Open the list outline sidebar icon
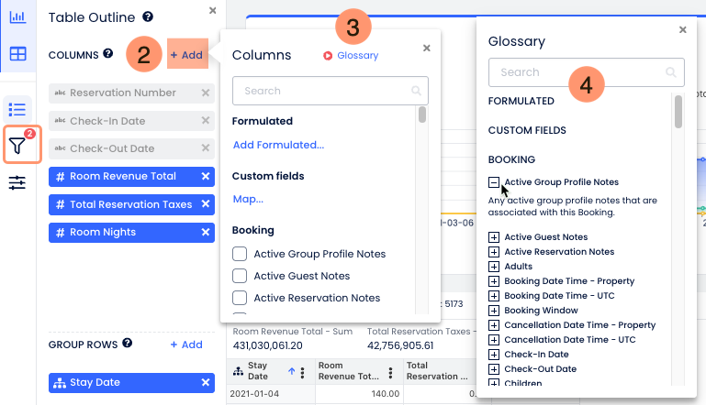The height and width of the screenshot is (405, 706). click(x=17, y=109)
